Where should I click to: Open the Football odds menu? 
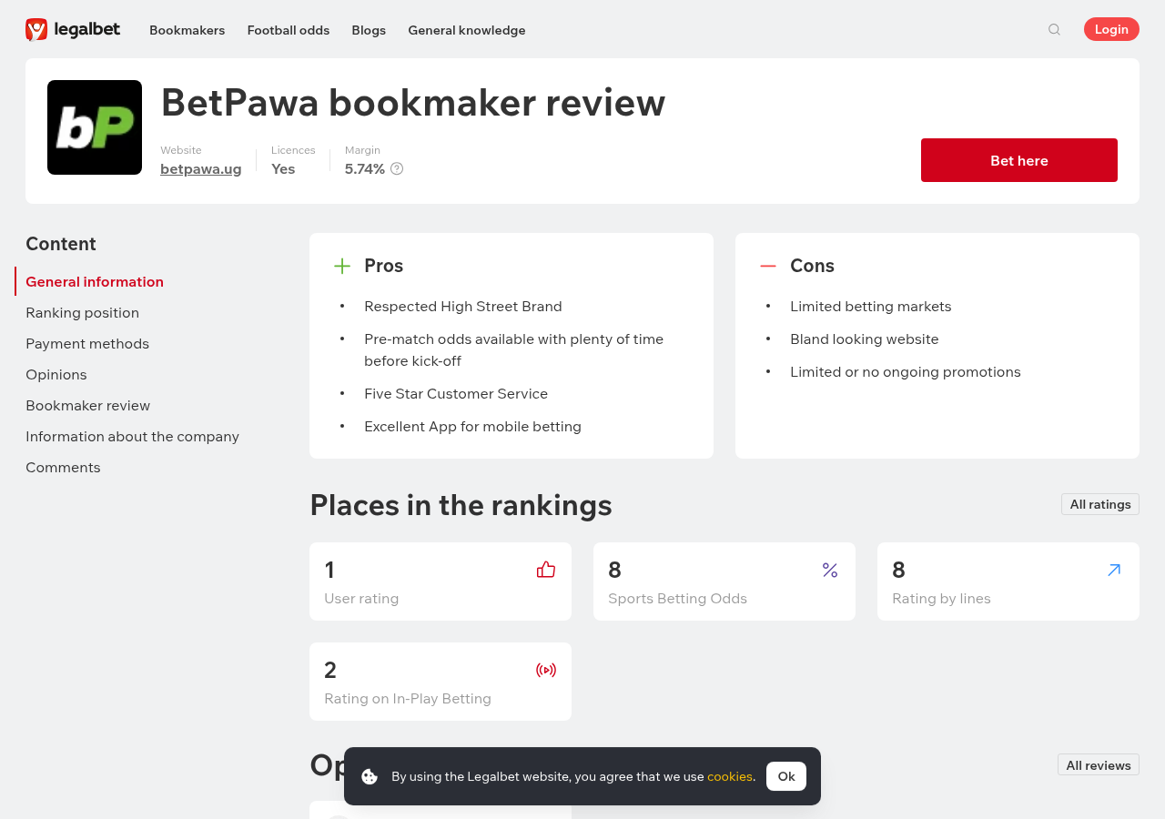(289, 30)
